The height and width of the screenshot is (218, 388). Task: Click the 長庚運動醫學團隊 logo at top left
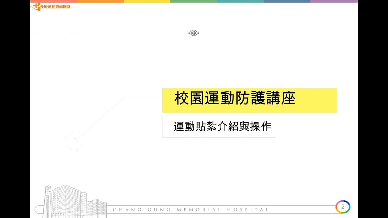pos(51,6)
